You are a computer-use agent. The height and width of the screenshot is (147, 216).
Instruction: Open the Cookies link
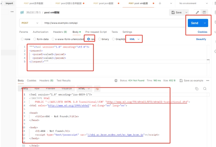pyautogui.click(x=202, y=32)
